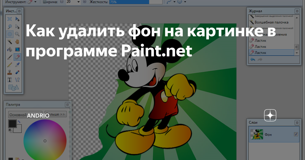Close the Палитра colors panel
Viewport: 305px width, 160px height.
(67, 104)
